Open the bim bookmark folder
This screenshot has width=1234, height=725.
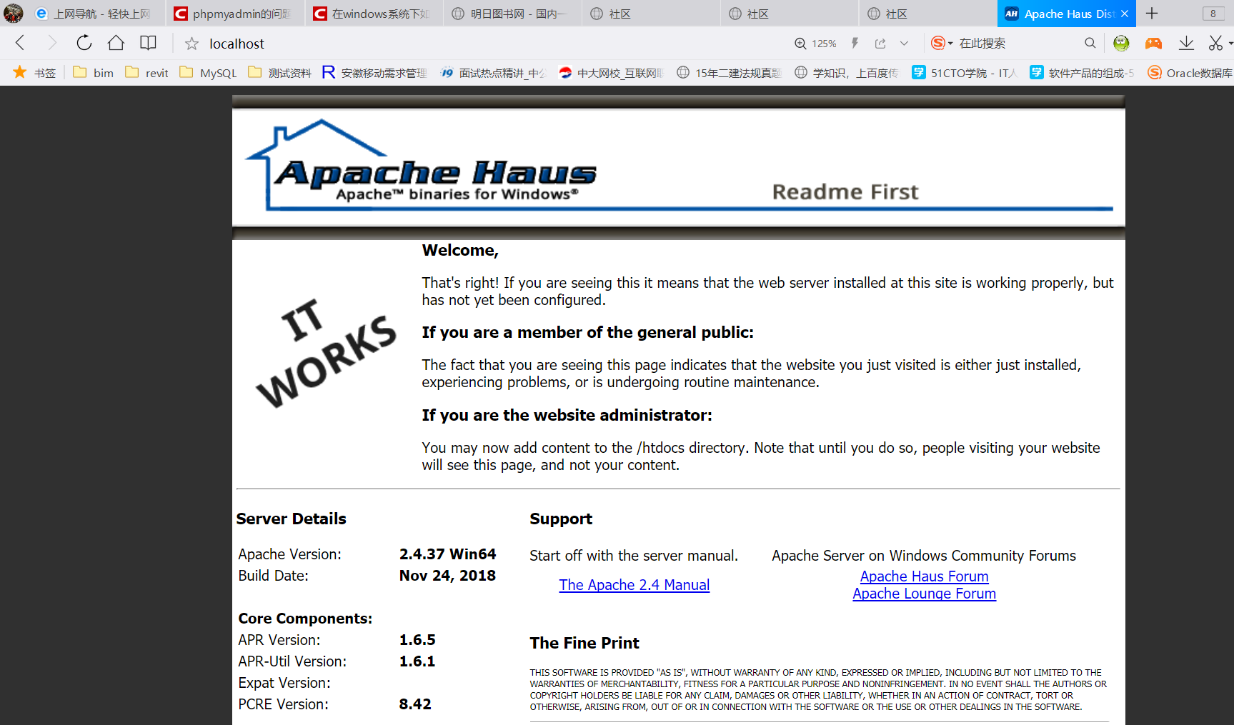point(94,73)
